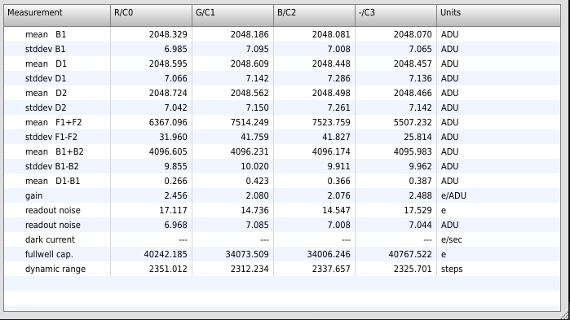The image size is (570, 320).
Task: Click the R/C0 column header
Action: click(151, 15)
